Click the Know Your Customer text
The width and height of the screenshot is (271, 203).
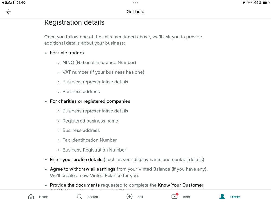coord(180,185)
